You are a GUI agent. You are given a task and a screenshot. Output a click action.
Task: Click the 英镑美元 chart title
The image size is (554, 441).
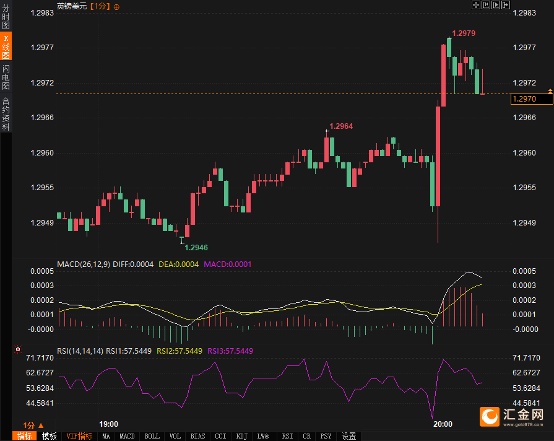(72, 6)
